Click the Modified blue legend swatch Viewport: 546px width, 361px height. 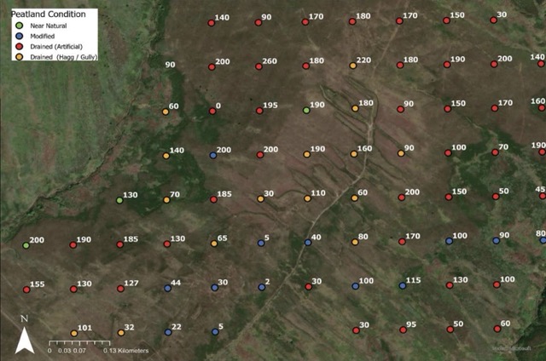click(10, 34)
